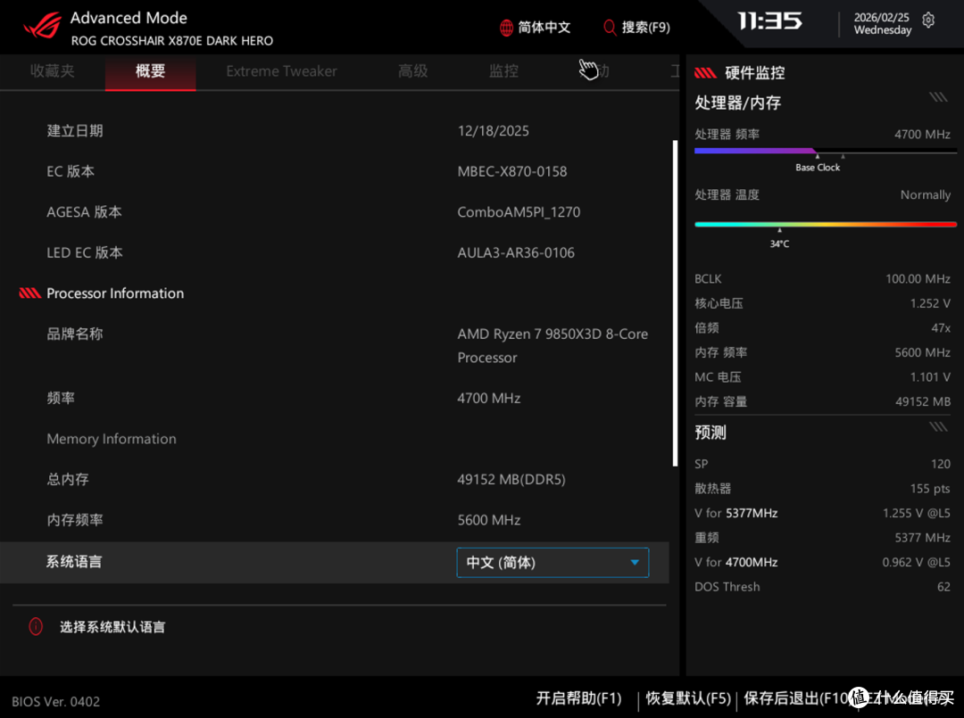Click the globe language icon
The width and height of the screenshot is (964, 718).
(506, 28)
